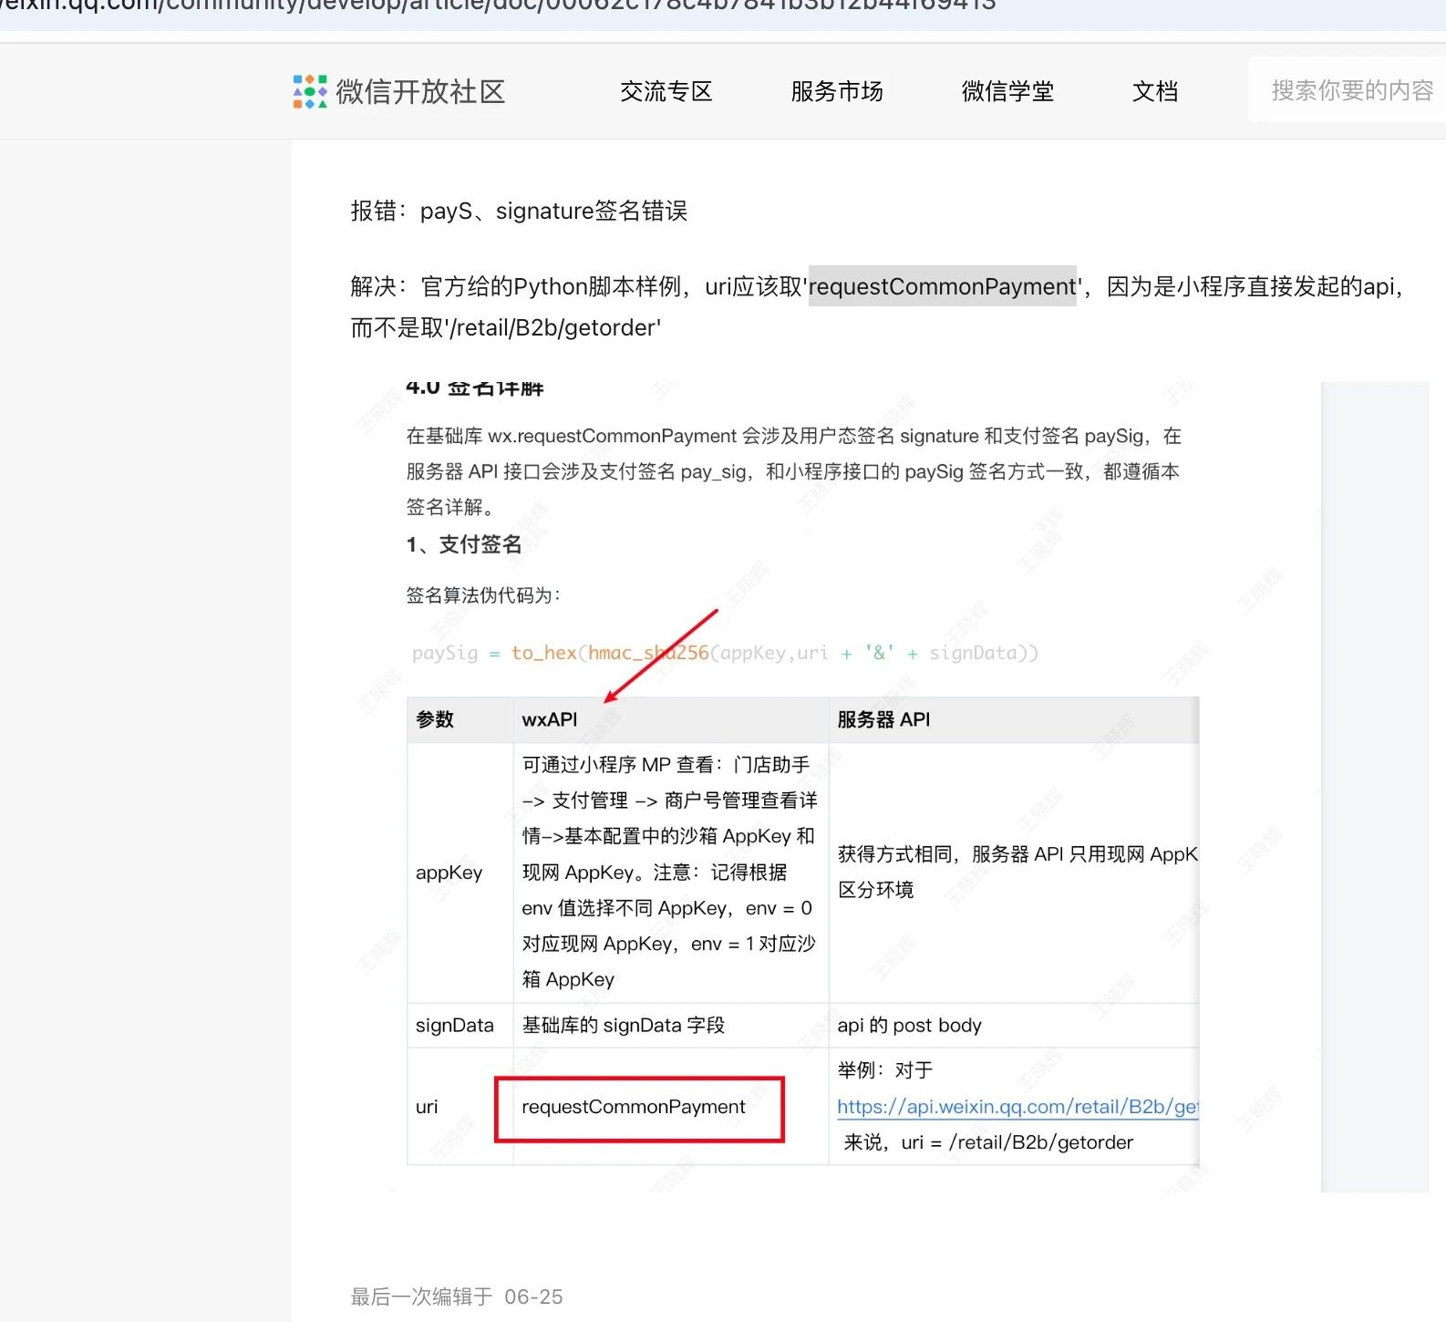Click the highlighted 'requestCommonPayment' text in the solution

pos(942,286)
